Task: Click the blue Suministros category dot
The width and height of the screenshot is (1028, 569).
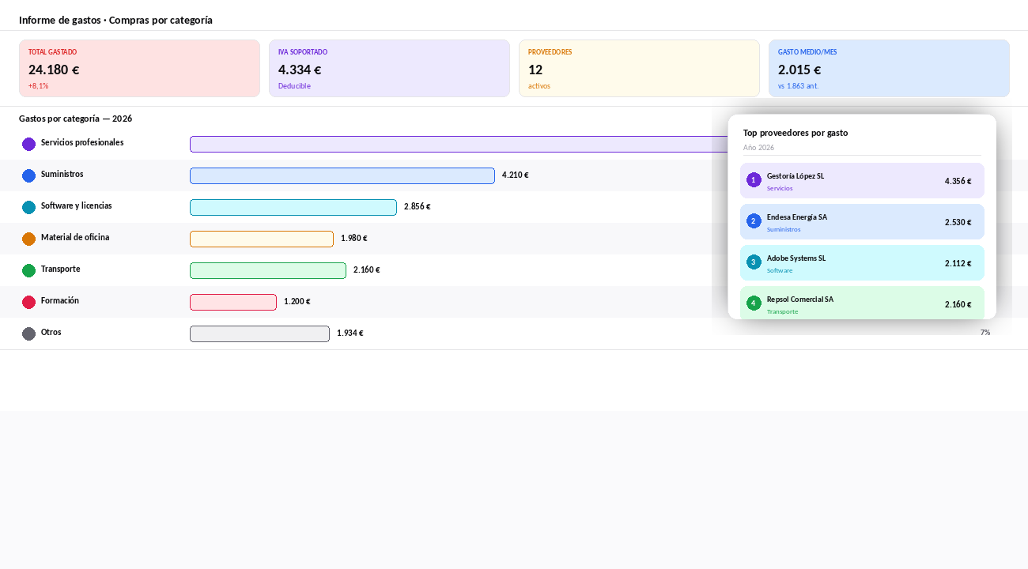Action: pos(29,175)
